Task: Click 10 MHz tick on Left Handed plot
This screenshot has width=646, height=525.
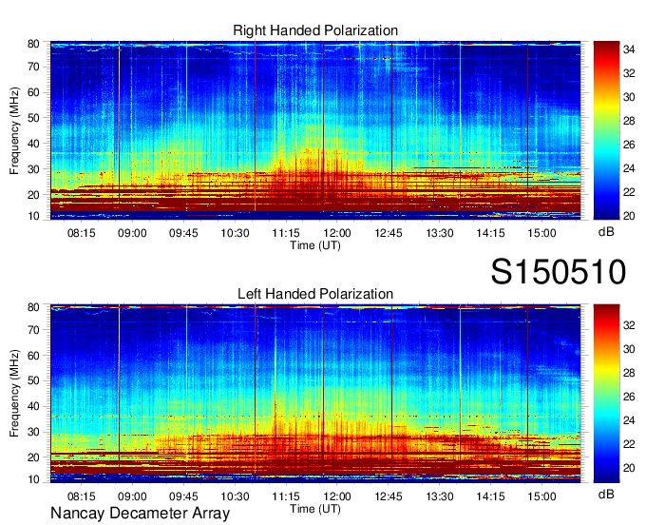Action: [x=33, y=479]
